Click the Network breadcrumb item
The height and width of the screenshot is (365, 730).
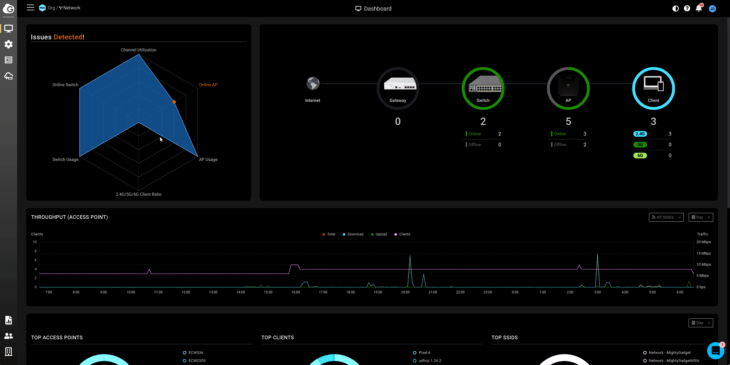[72, 8]
